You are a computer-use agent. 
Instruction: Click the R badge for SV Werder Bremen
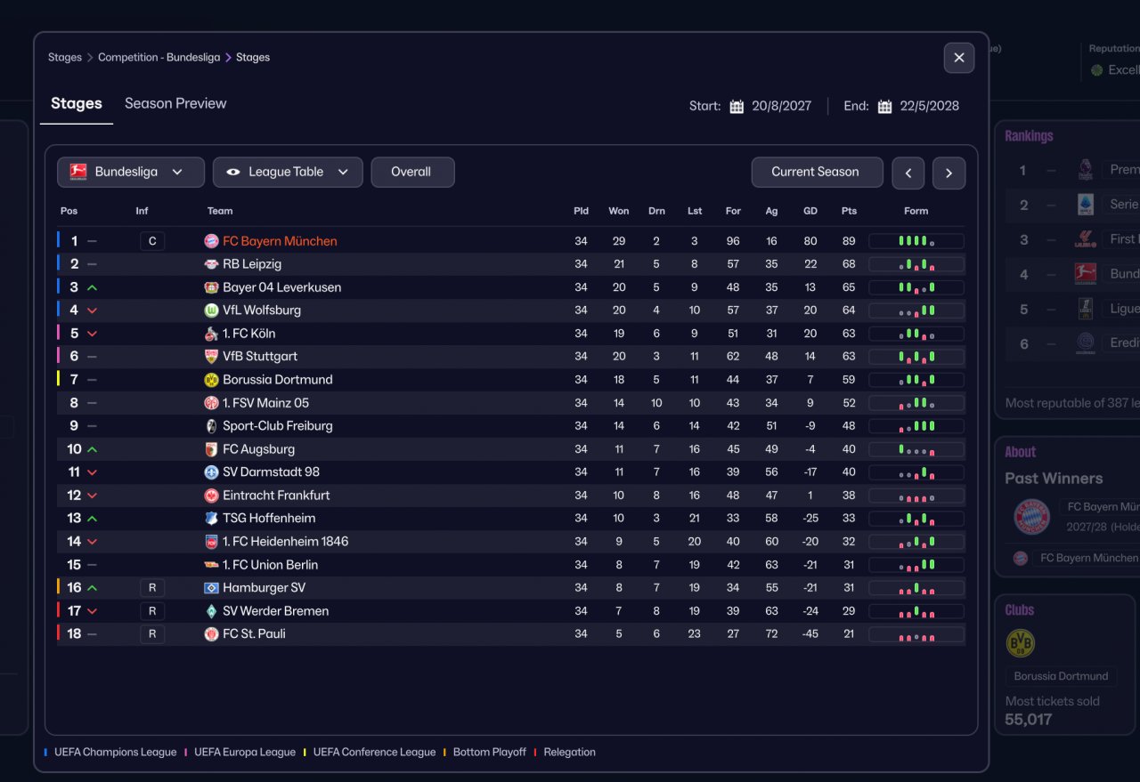(152, 611)
